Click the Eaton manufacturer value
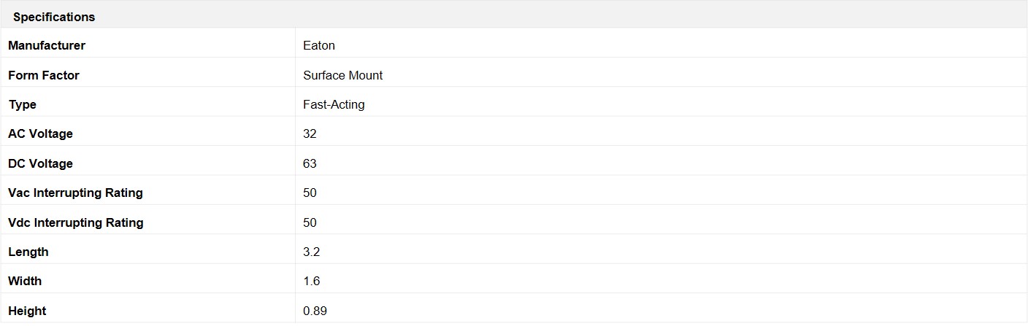The height and width of the screenshot is (326, 1028). pyautogui.click(x=319, y=45)
